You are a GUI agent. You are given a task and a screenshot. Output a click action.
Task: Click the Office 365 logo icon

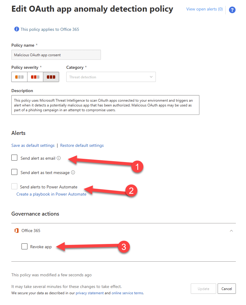[17, 231]
